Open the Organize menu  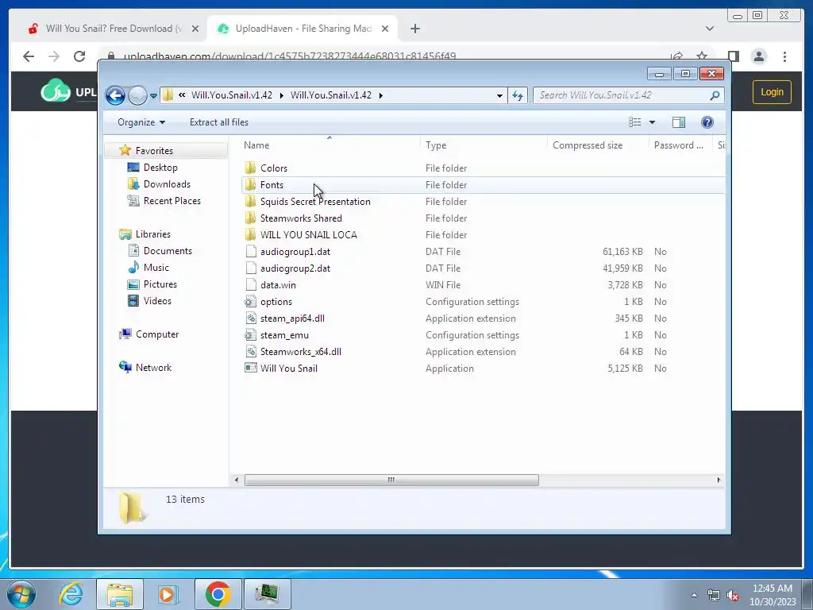141,122
